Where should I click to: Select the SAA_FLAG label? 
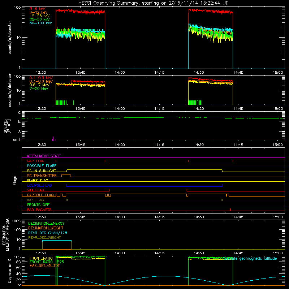coord(35,190)
